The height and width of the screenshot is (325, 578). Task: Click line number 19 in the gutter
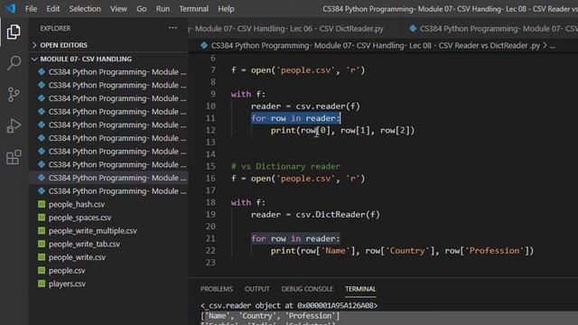[210, 215]
